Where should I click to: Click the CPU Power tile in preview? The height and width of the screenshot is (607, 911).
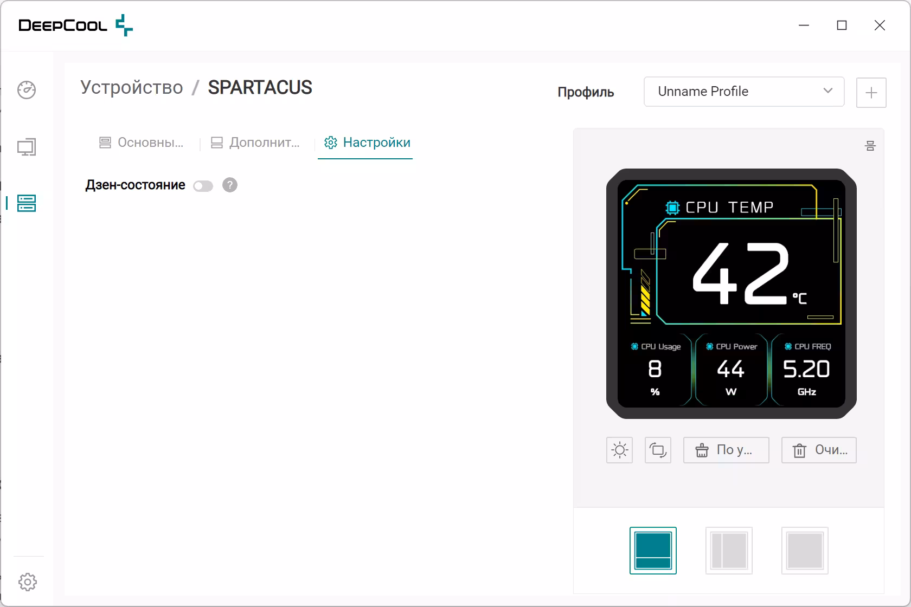731,370
